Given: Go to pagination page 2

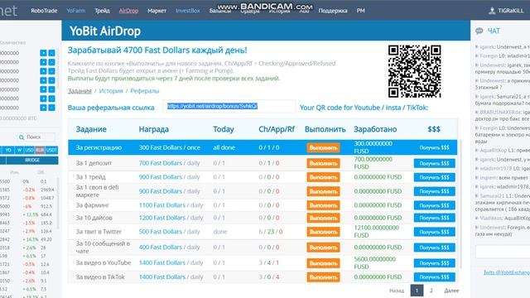Looking at the screenshot, I should click(x=431, y=291).
